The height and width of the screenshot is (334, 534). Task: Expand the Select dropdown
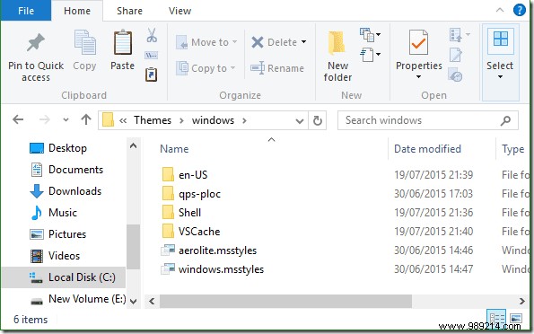tap(500, 77)
